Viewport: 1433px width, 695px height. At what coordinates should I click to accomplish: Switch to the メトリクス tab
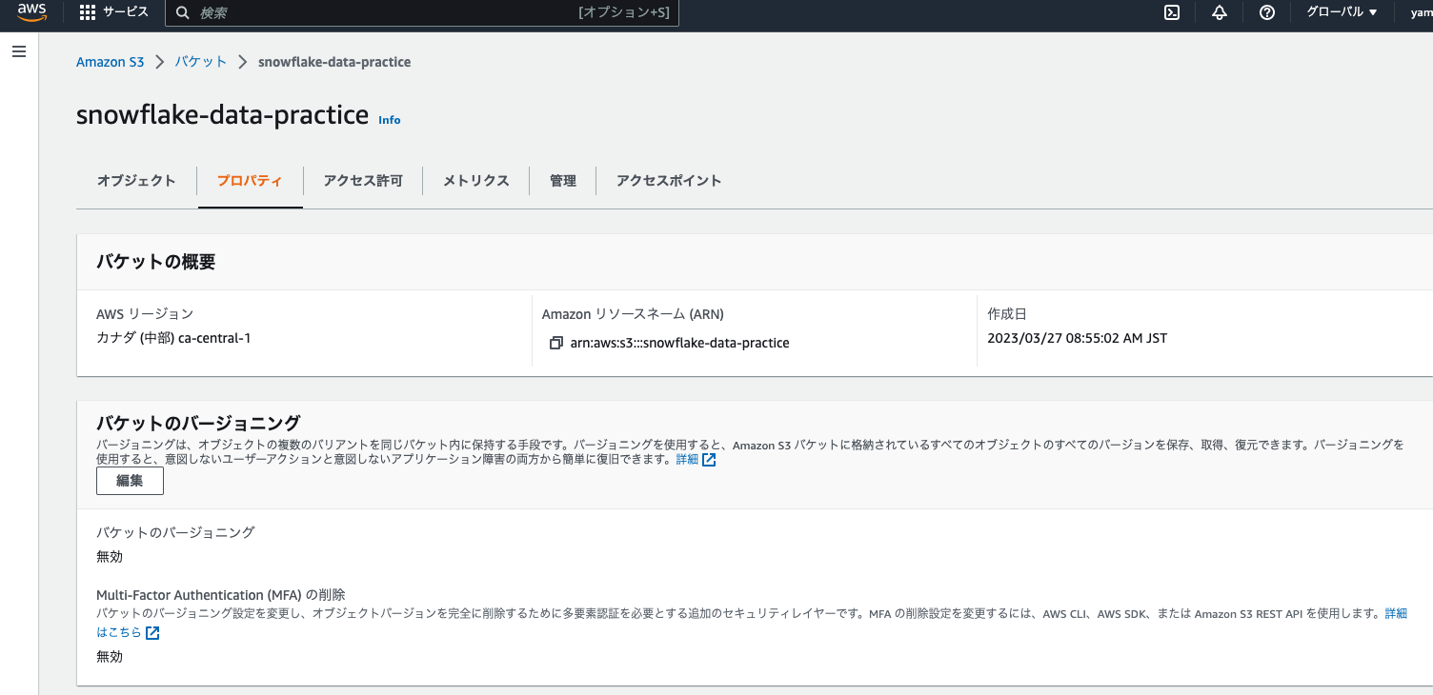point(476,180)
